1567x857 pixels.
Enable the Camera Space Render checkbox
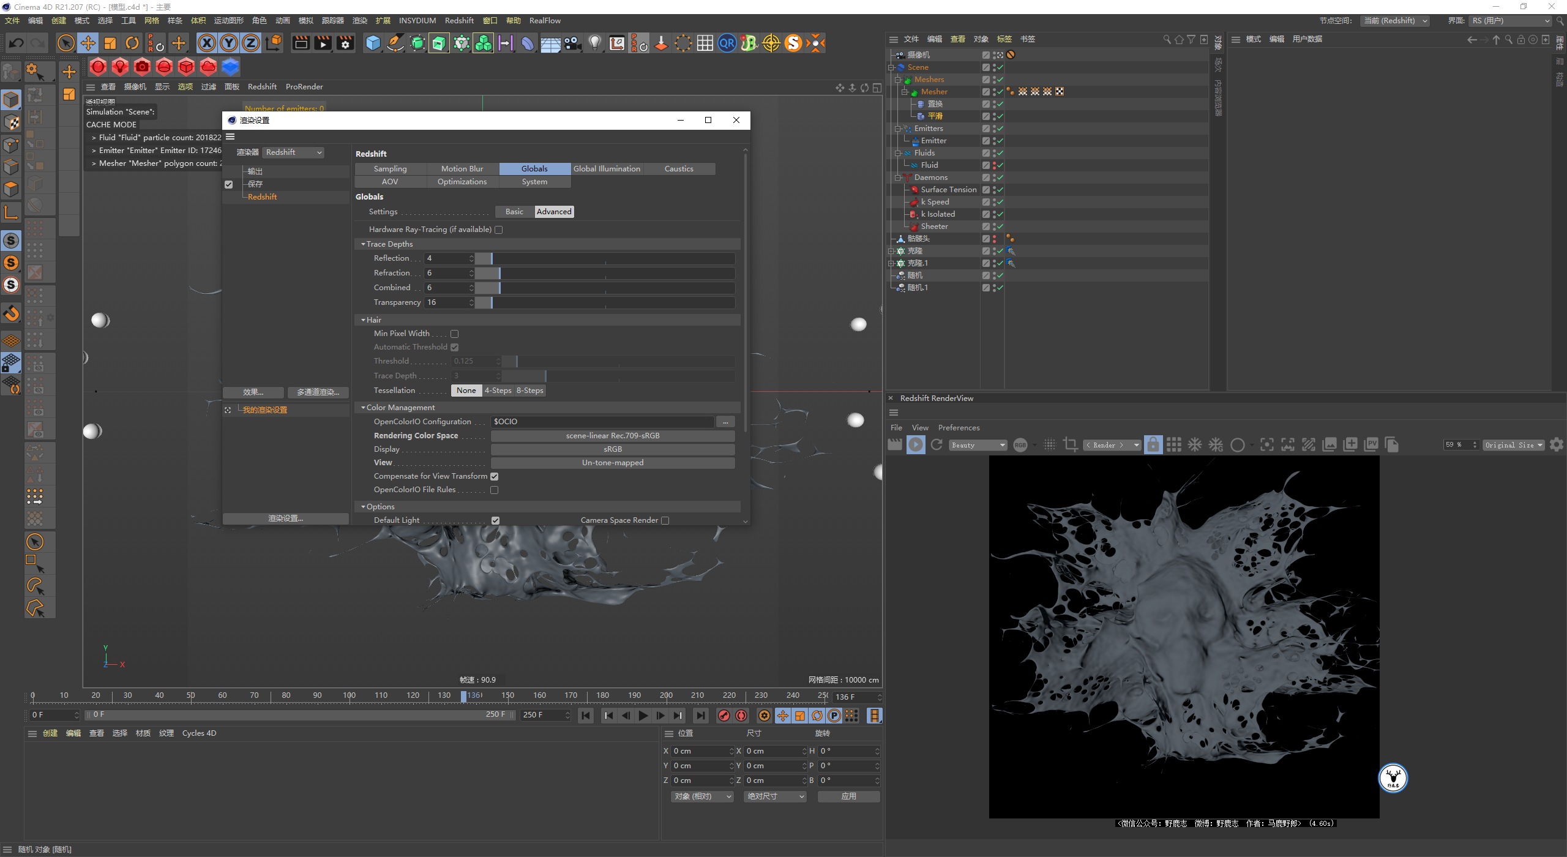(x=665, y=520)
